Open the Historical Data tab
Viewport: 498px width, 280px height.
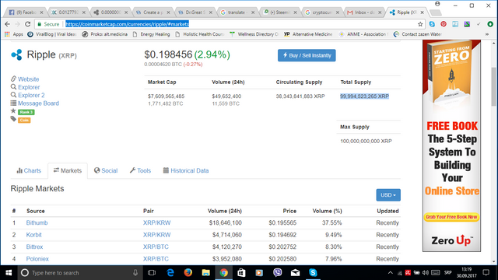click(186, 170)
